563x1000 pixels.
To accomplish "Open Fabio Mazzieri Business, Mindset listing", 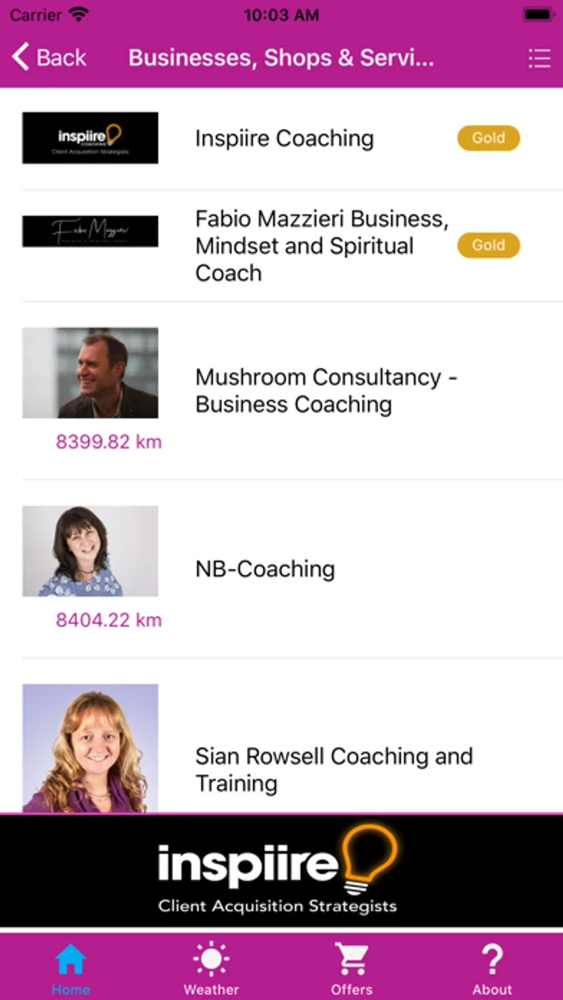I will click(321, 246).
